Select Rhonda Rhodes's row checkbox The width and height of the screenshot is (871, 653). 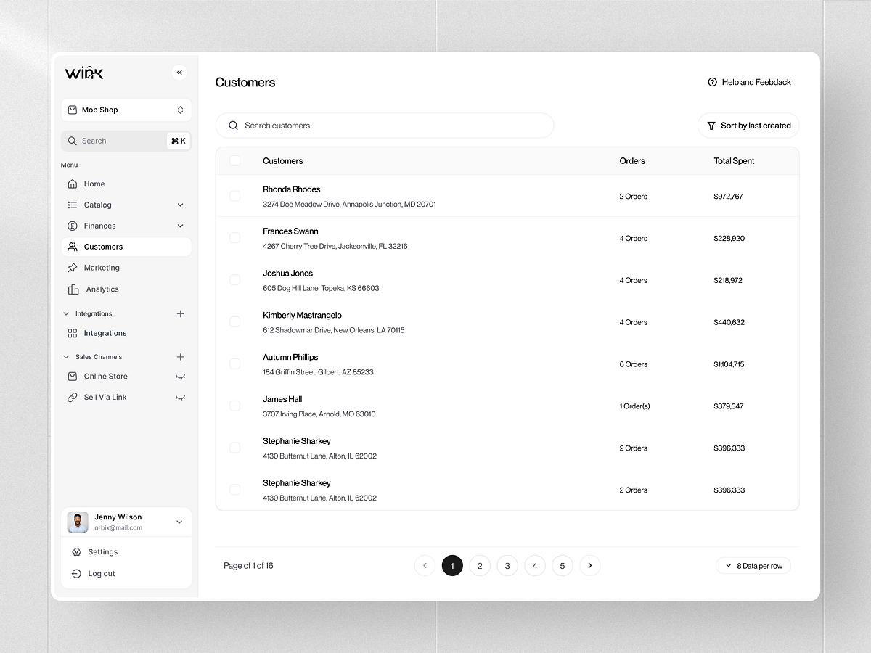(x=234, y=196)
